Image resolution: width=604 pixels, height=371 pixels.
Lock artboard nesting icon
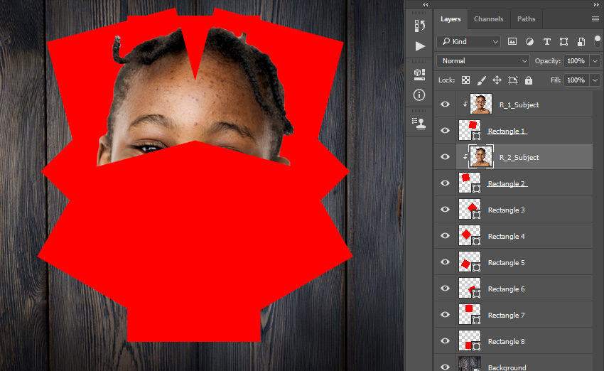tap(513, 80)
